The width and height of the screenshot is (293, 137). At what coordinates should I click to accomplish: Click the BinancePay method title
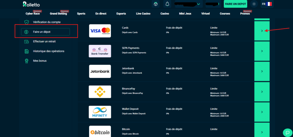click(x=128, y=89)
